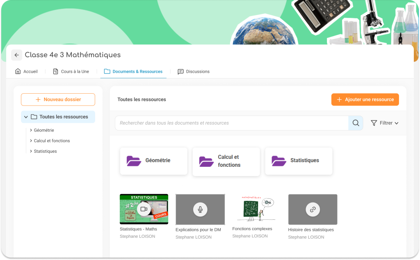Click the purple Géométrie folder icon
Screen dimensions: 420x260
134,161
